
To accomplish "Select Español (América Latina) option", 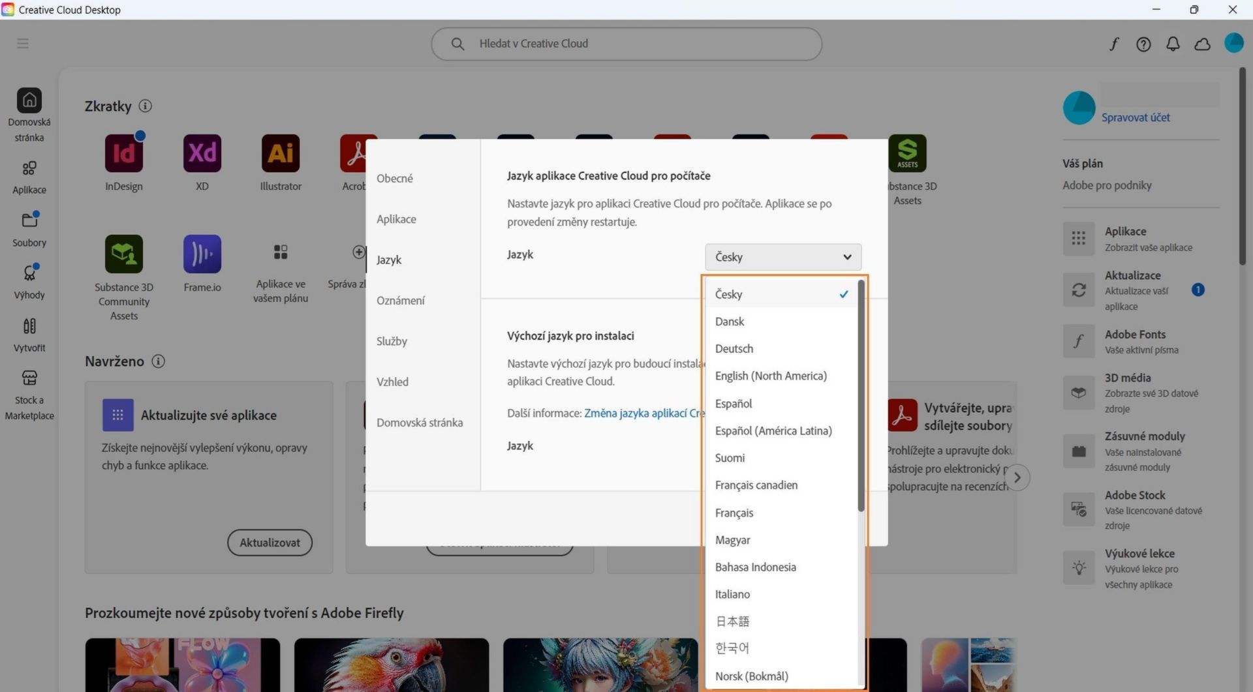I will point(781,430).
